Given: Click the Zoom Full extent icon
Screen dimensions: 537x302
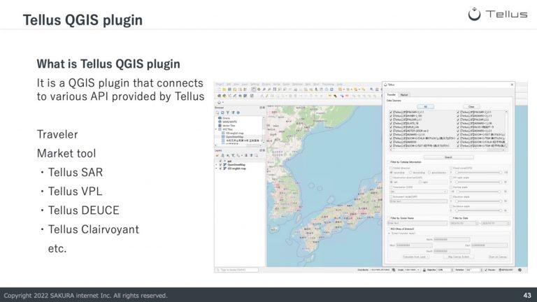Looking at the screenshot, I should click(275, 89).
